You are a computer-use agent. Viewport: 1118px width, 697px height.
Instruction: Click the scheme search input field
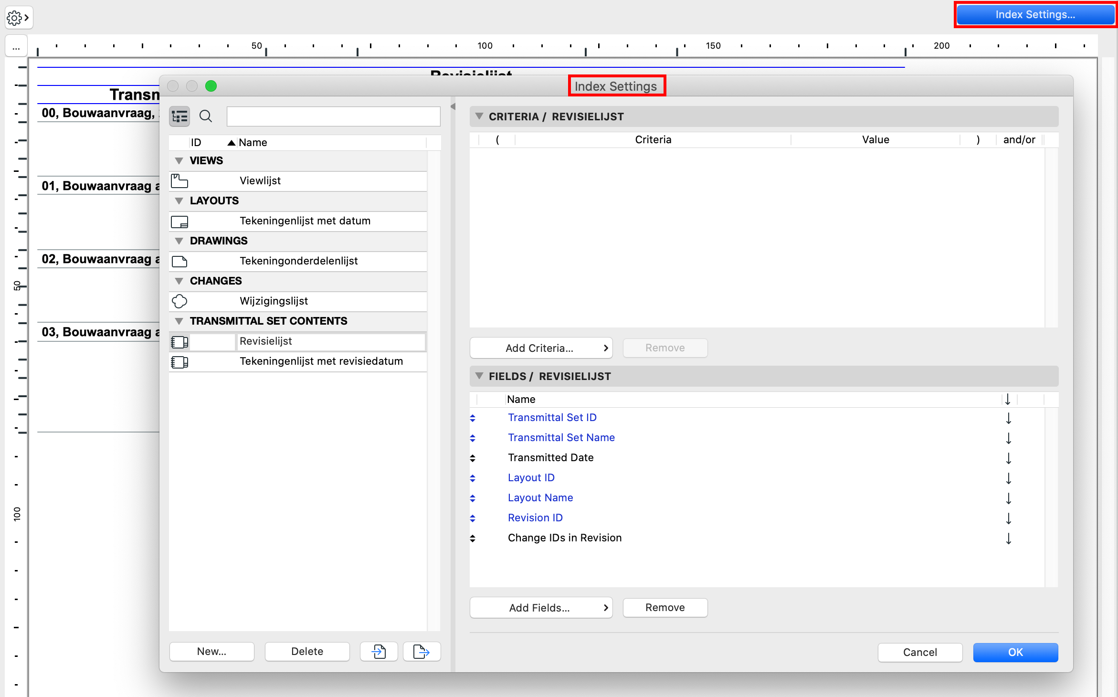(333, 116)
